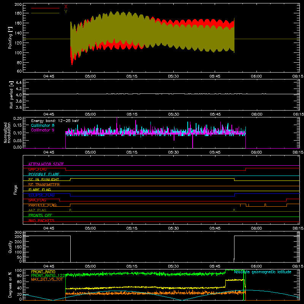Click the GAP_FLAG label
The image size is (304, 304).
(x=37, y=169)
